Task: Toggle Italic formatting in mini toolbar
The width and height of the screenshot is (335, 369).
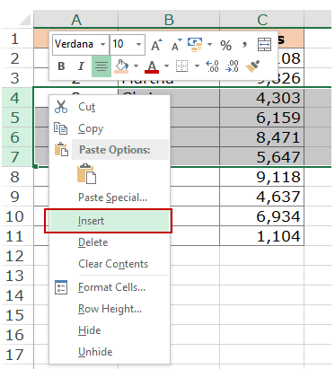Action: [81, 66]
